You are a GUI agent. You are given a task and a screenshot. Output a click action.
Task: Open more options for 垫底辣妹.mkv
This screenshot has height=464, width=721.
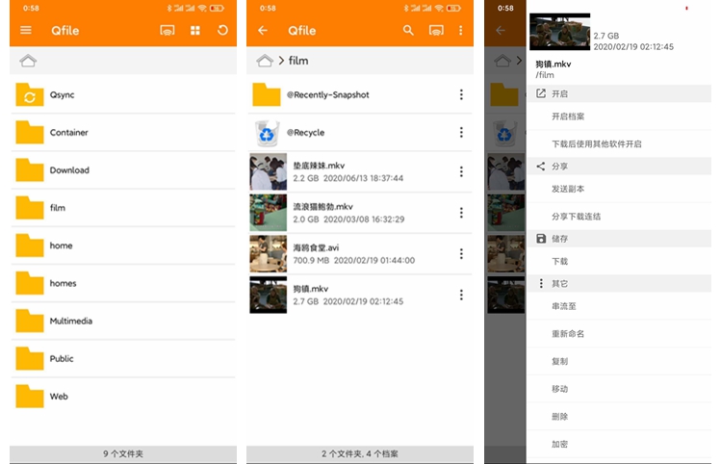(461, 171)
